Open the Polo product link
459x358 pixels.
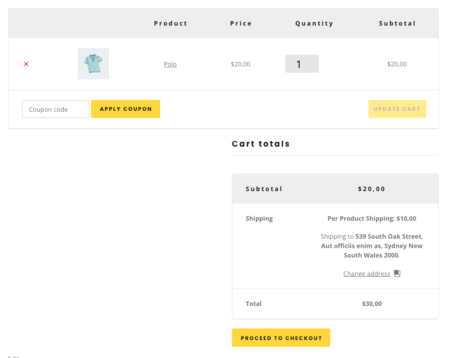point(170,64)
